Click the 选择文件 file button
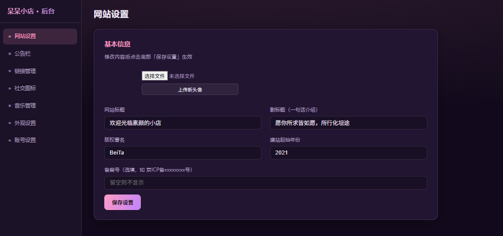Viewport: 503px width, 236px height. pyautogui.click(x=155, y=76)
